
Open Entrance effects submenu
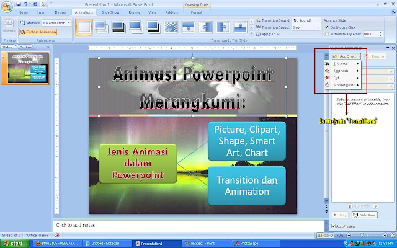click(x=342, y=63)
